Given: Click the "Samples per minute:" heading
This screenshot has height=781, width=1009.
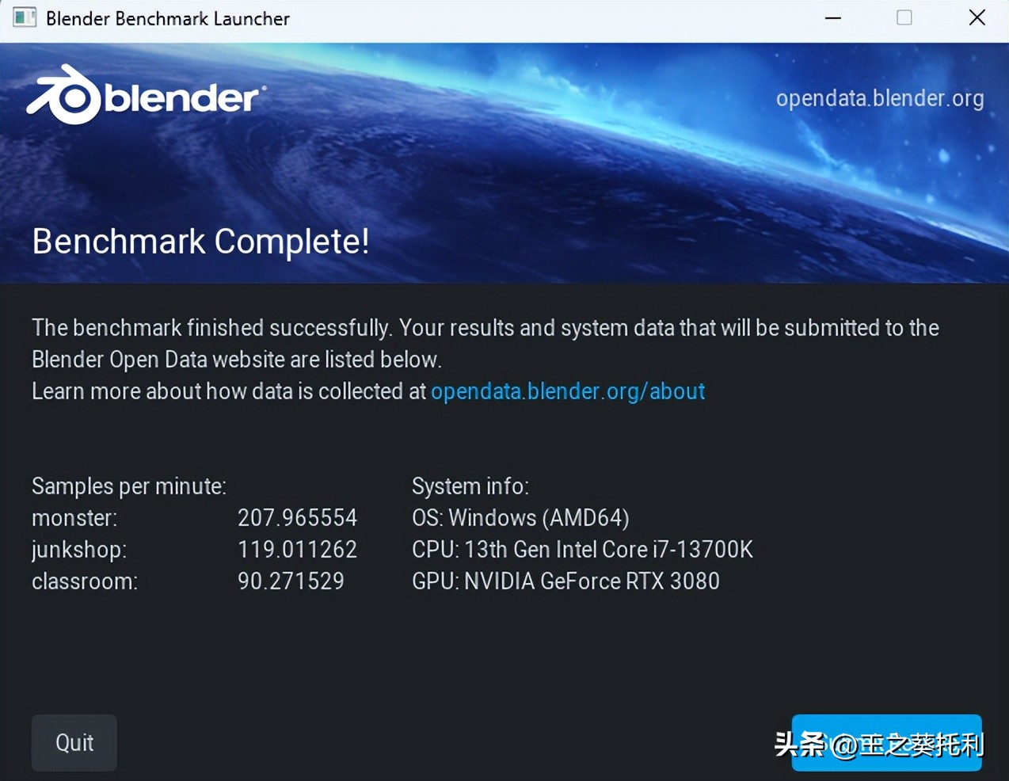Looking at the screenshot, I should pyautogui.click(x=129, y=486).
